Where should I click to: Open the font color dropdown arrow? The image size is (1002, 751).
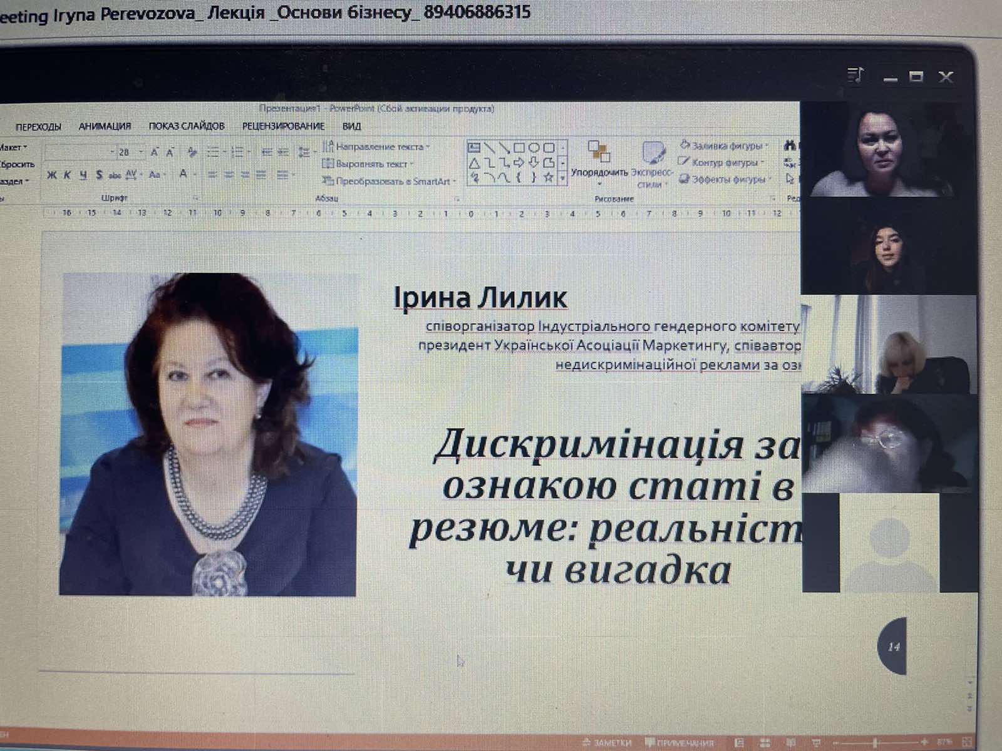pyautogui.click(x=195, y=175)
